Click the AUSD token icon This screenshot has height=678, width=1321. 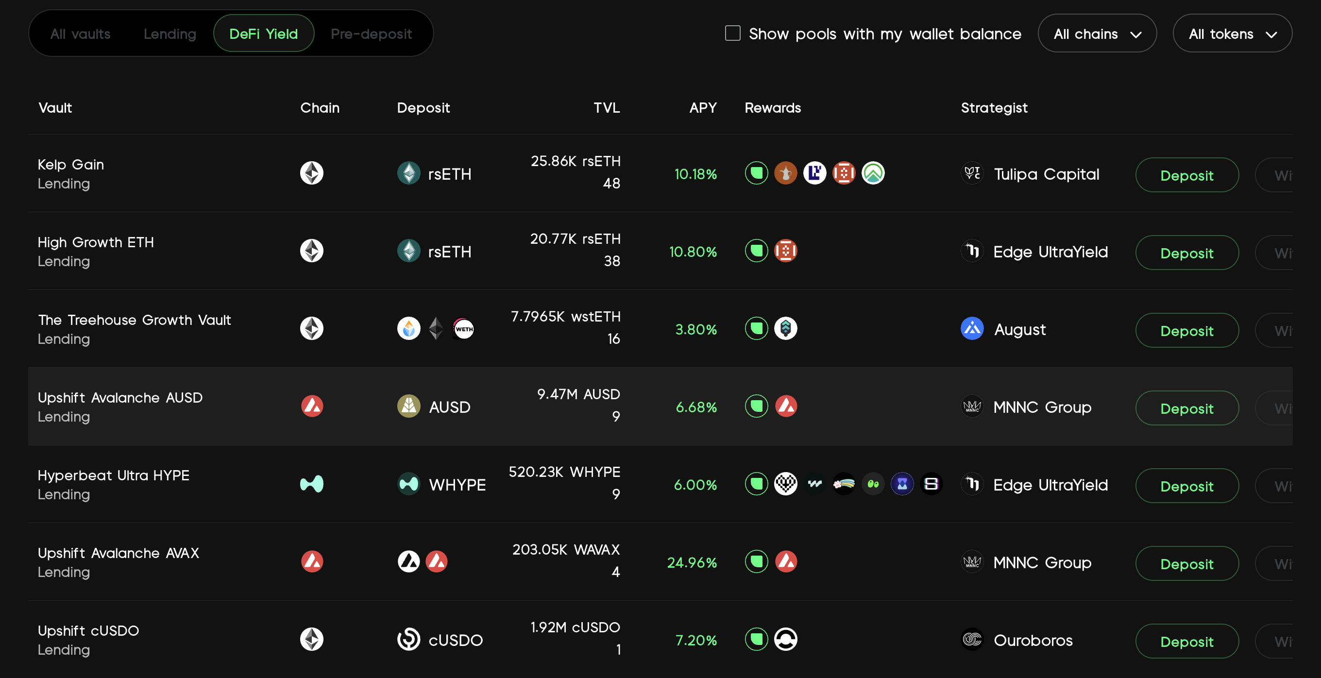(x=409, y=407)
